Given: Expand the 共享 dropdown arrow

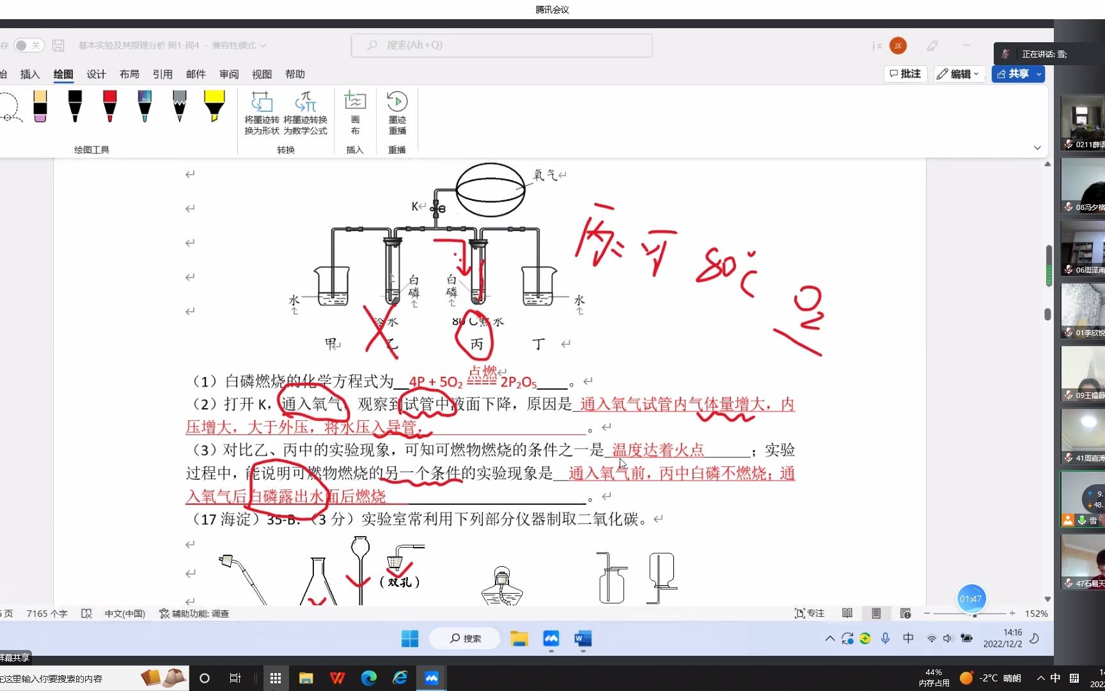Looking at the screenshot, I should point(1039,74).
